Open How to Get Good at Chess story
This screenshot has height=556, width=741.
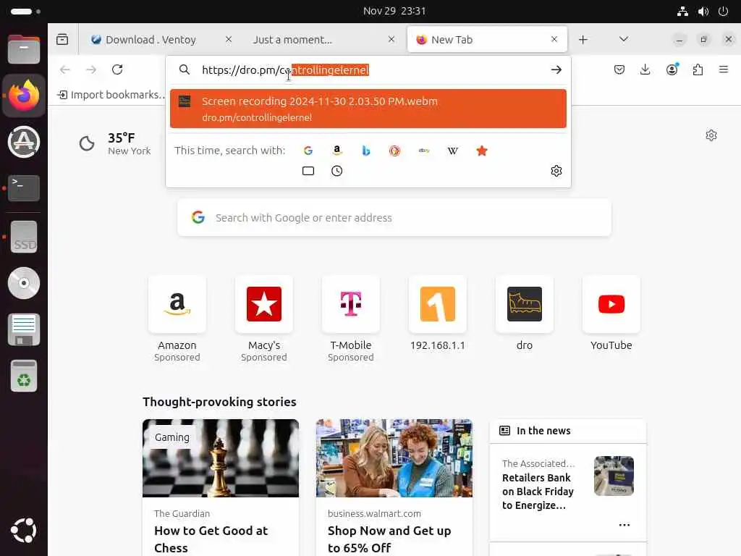pyautogui.click(x=211, y=539)
